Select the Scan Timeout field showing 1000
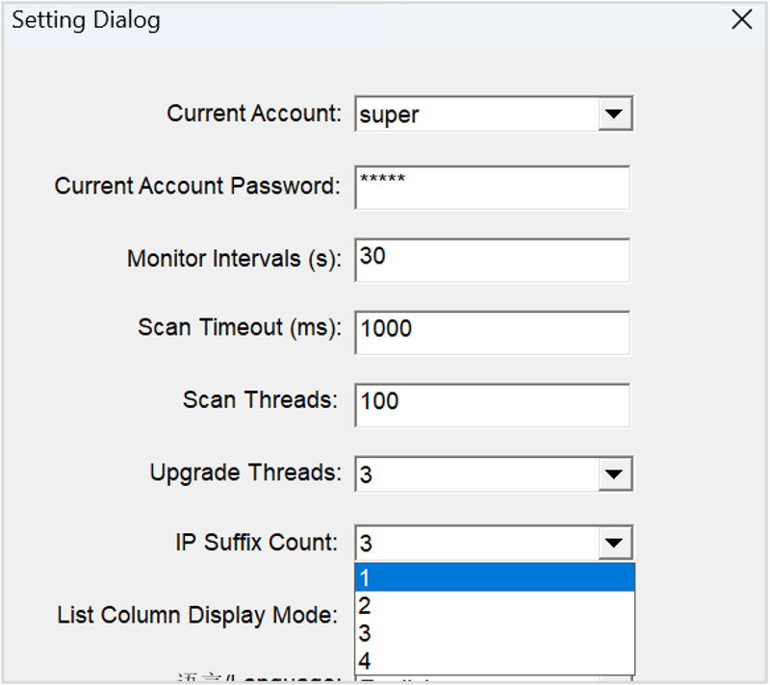Screen dimensions: 770x685 pos(492,332)
